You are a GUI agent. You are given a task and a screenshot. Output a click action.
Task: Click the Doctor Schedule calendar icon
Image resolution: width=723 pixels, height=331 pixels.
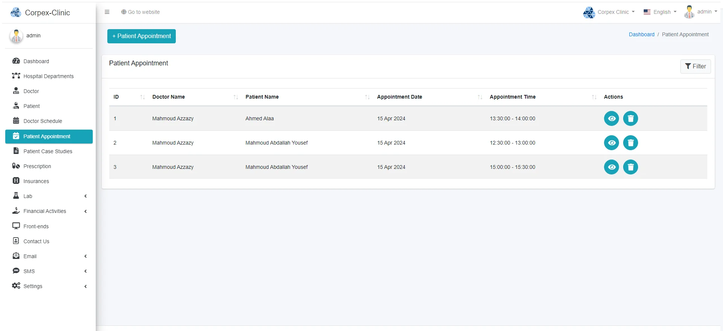click(16, 121)
